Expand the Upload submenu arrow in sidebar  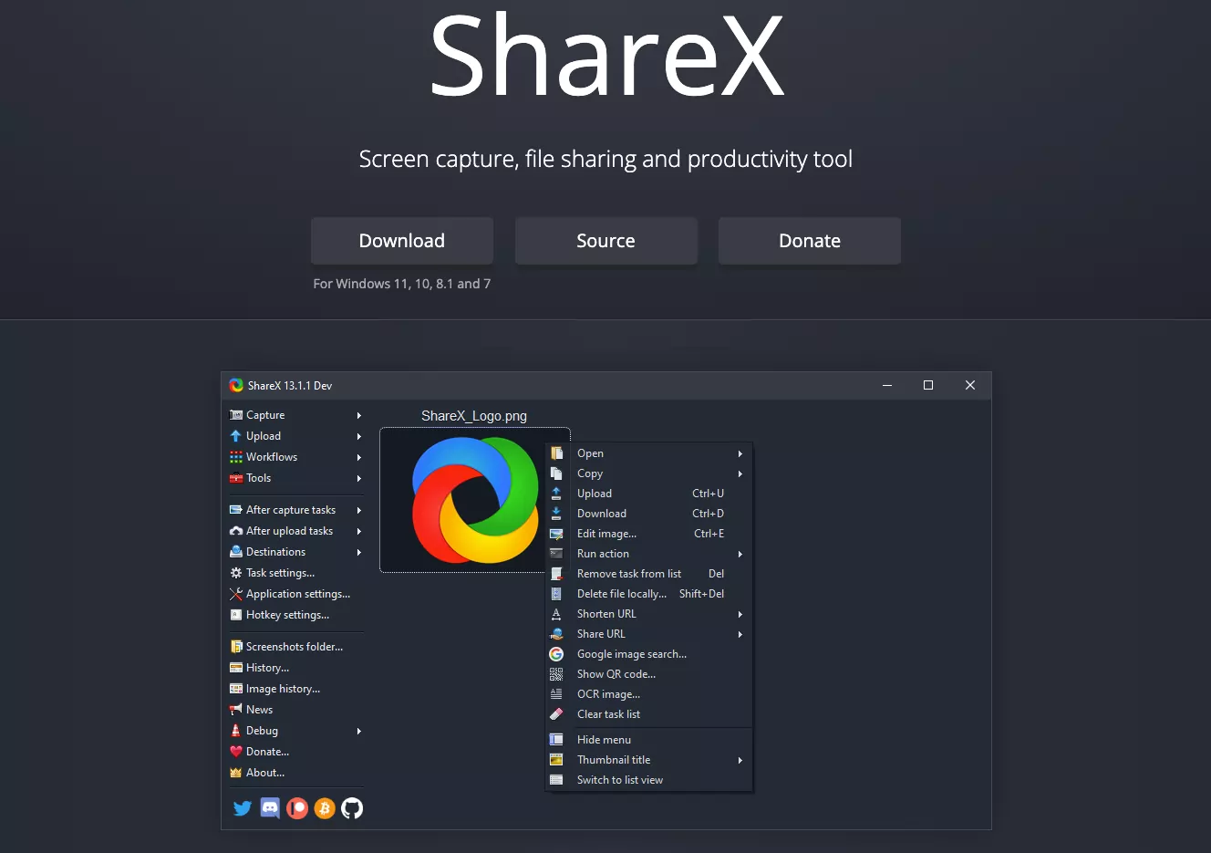point(359,436)
